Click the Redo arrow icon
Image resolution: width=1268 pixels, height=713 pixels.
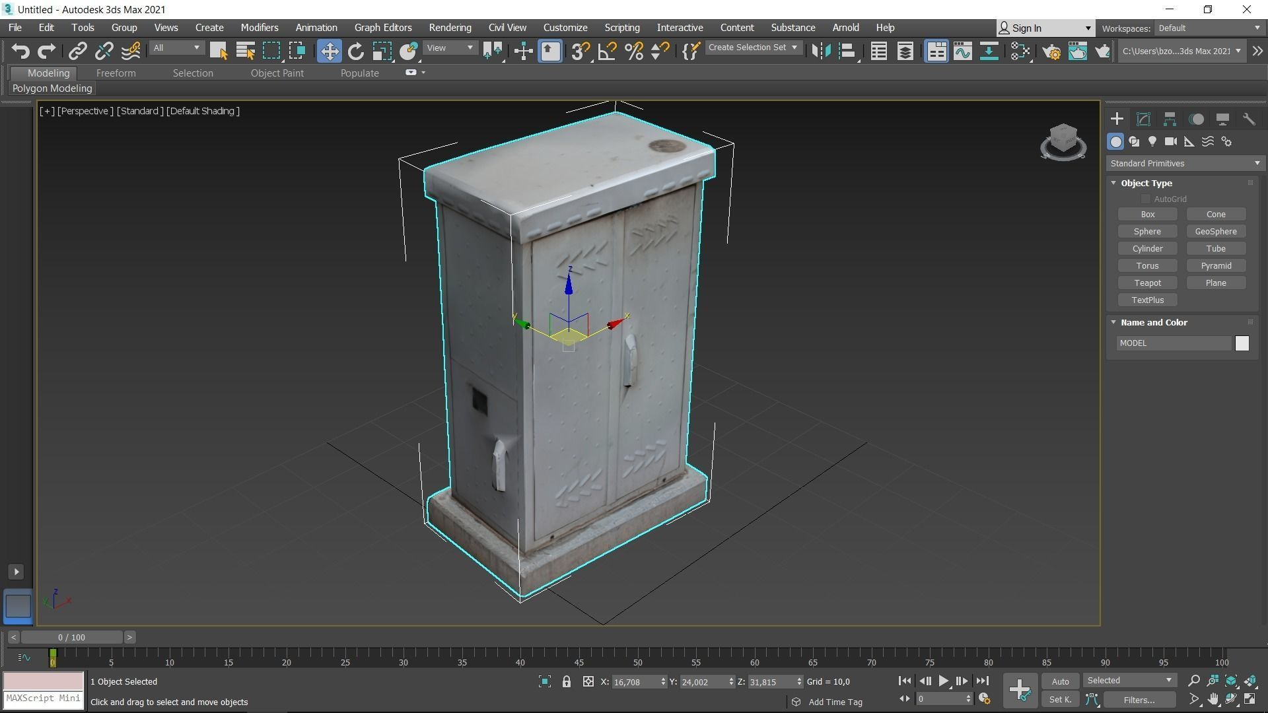coord(46,51)
